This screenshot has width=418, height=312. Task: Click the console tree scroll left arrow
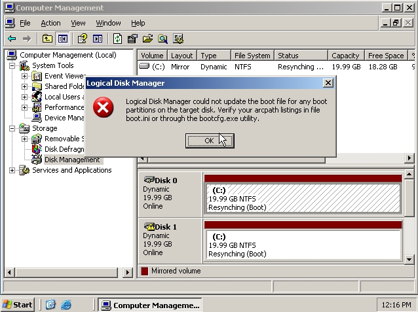tap(9, 273)
